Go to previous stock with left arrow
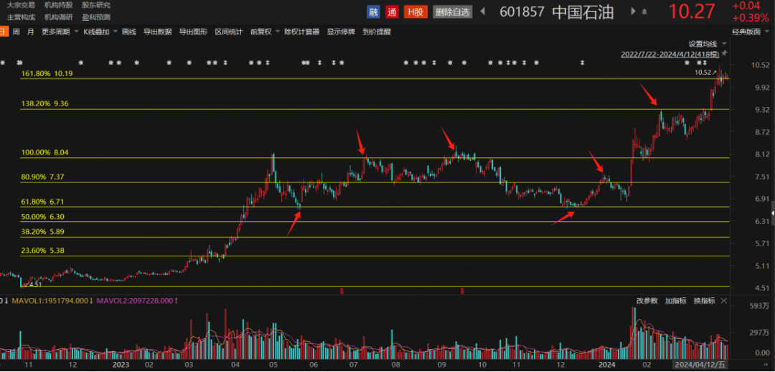The height and width of the screenshot is (372, 775). click(x=483, y=11)
